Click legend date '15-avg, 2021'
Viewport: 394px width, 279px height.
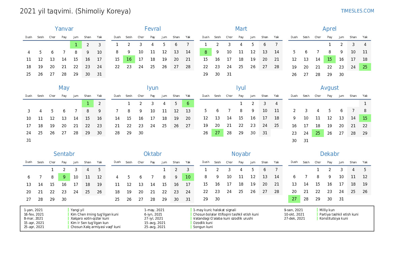tap(155, 223)
